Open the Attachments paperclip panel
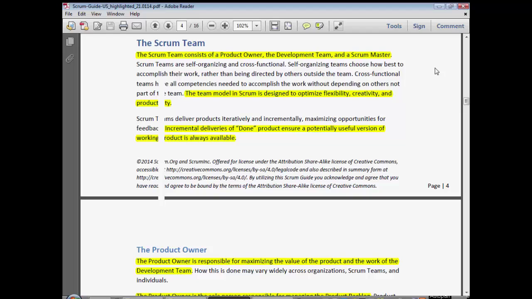 (x=70, y=59)
